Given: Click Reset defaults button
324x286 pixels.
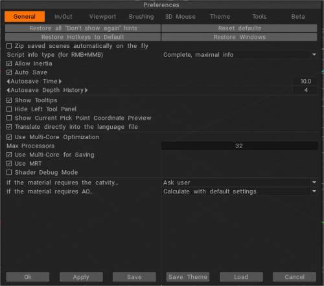Looking at the screenshot, I should point(239,28).
